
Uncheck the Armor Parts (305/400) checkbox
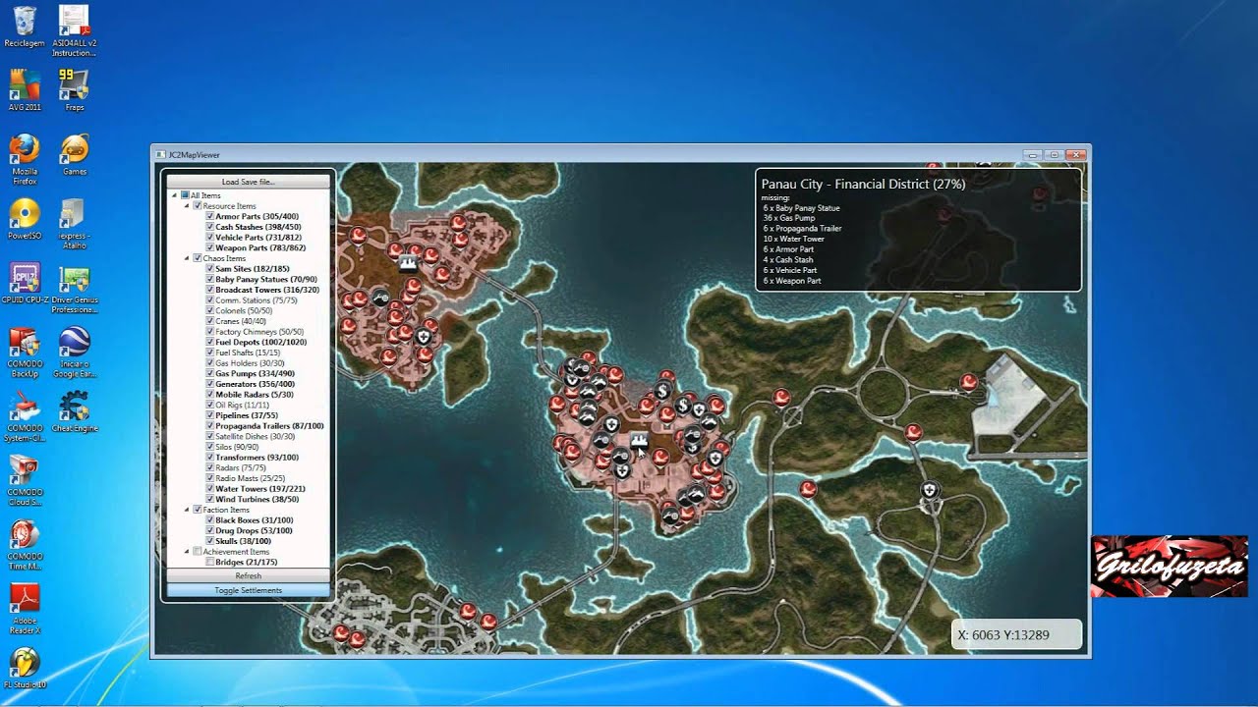point(209,216)
